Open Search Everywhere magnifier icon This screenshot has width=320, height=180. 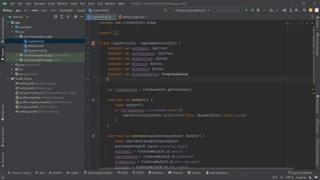click(304, 10)
